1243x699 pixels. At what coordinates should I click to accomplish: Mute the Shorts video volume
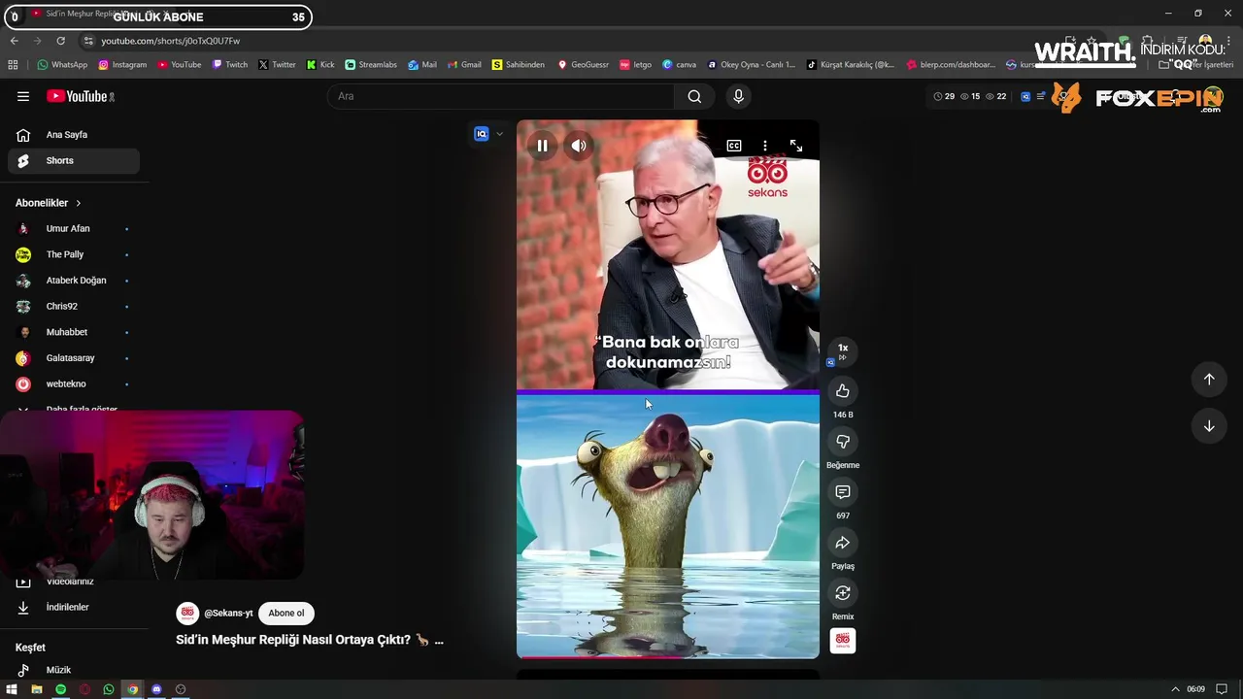click(x=579, y=146)
